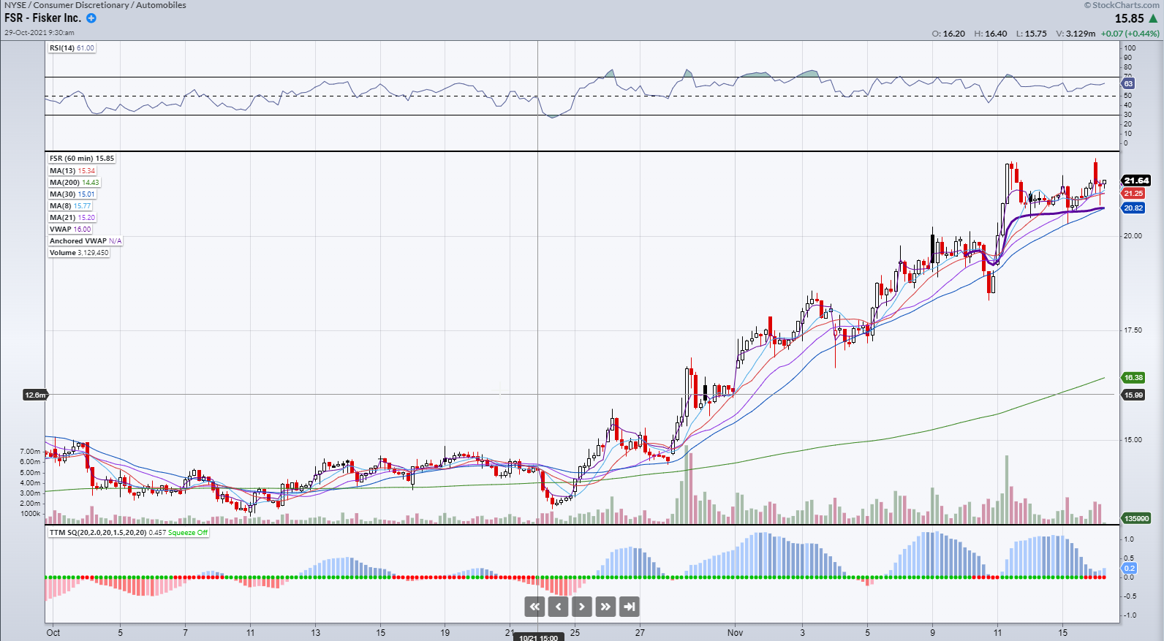Click the MA(200) 14.43 legend entry
This screenshot has height=641, width=1164.
74,182
